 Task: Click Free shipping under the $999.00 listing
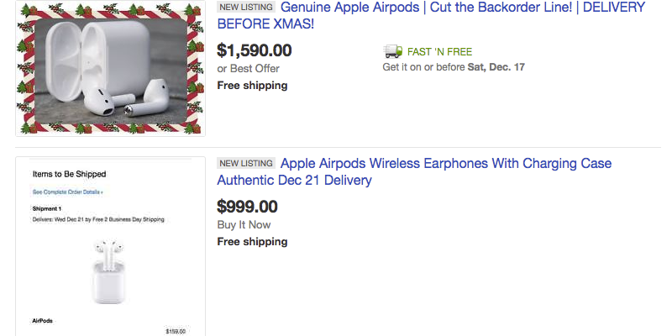252,241
